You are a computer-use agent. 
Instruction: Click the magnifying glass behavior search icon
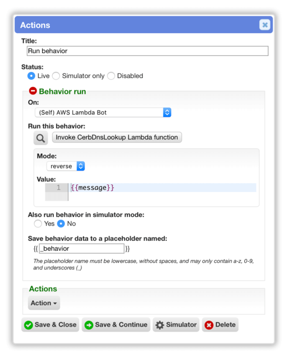pos(40,138)
